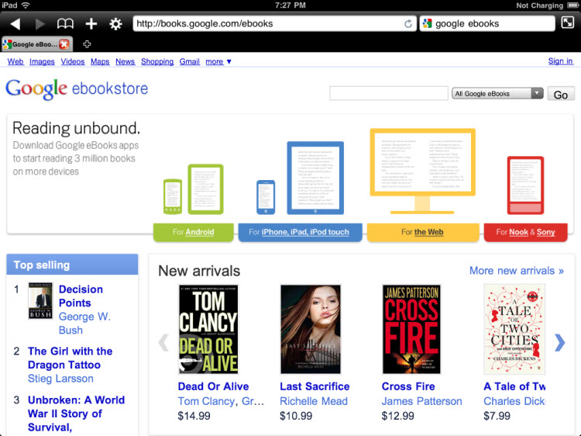The height and width of the screenshot is (436, 581).
Task: Open the Dead Or Alive title link
Action: tap(213, 386)
